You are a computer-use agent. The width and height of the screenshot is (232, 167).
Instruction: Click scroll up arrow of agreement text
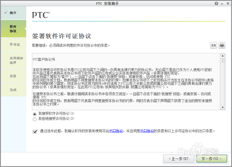pyautogui.click(x=223, y=56)
